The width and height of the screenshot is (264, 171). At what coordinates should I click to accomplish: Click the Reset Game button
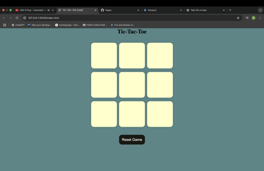(132, 140)
